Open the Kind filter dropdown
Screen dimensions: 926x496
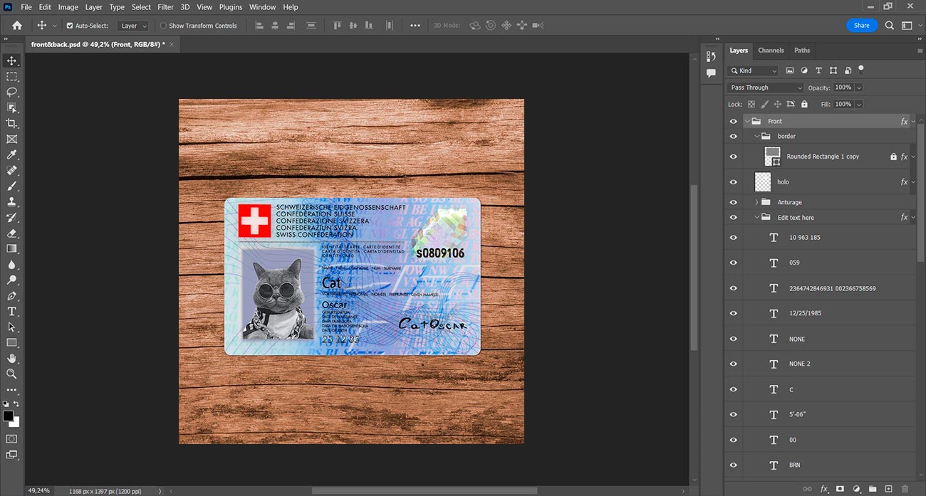point(753,70)
